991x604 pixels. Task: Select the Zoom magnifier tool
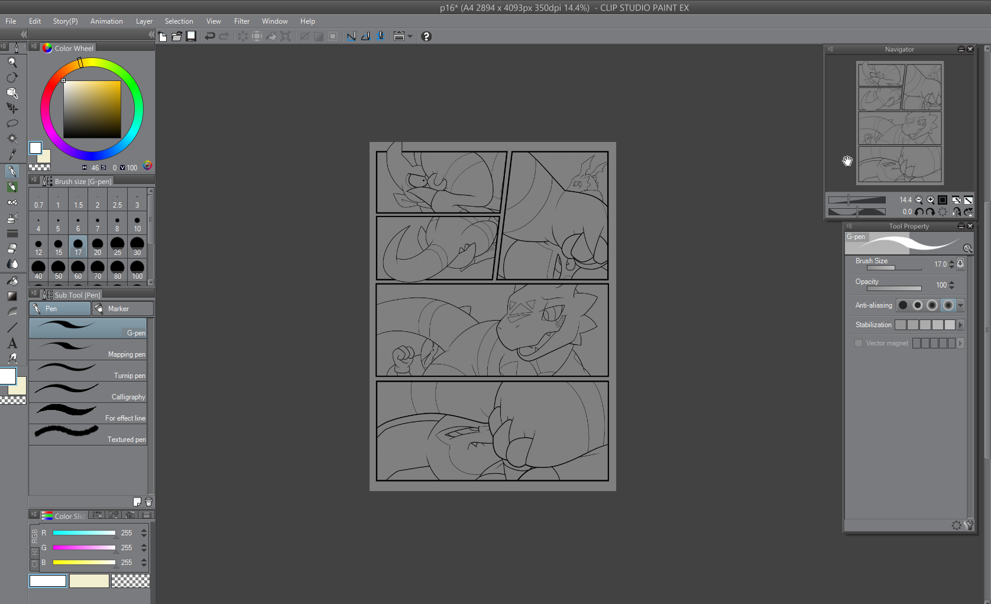[12, 62]
